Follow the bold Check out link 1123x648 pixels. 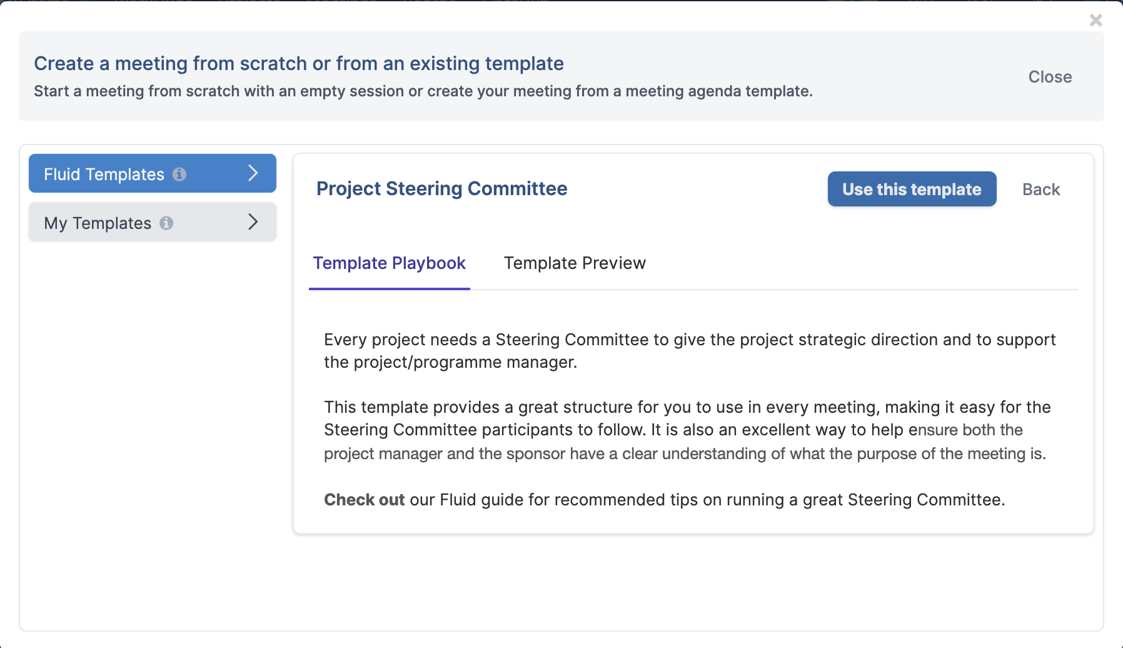click(364, 500)
